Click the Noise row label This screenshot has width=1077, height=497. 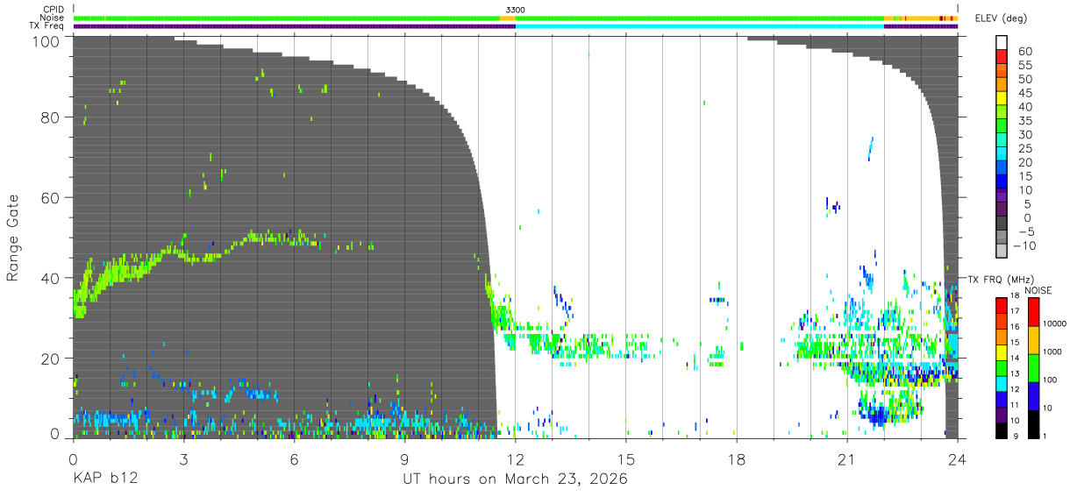(x=52, y=18)
